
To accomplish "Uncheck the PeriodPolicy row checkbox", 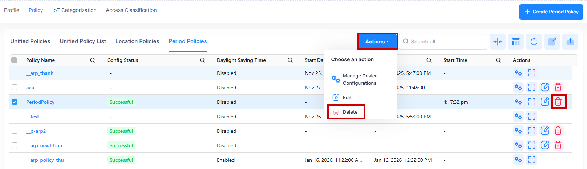I will tap(15, 102).
